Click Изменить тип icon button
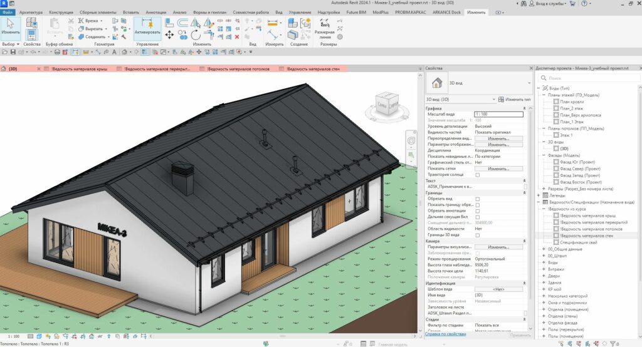The width and height of the screenshot is (642, 347). point(502,100)
